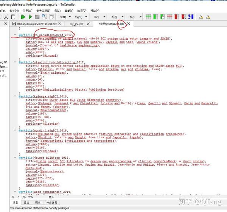The height and width of the screenshot is (212, 227).
Task: Switch to my_jne.bst tab
Action: 76,24
